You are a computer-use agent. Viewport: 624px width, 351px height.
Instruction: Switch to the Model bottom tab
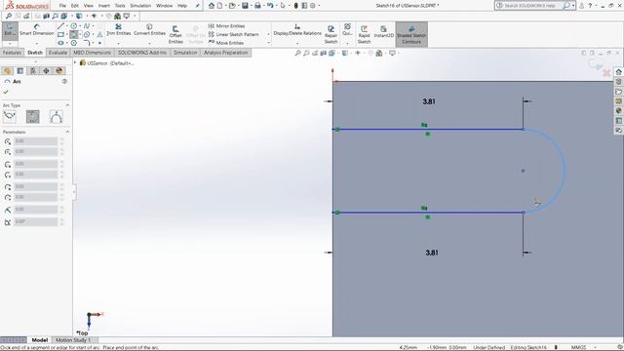tap(39, 340)
